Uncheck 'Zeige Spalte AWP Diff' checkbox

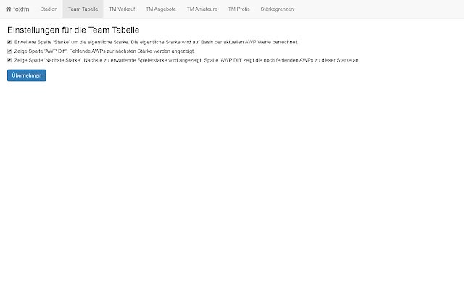click(x=9, y=51)
